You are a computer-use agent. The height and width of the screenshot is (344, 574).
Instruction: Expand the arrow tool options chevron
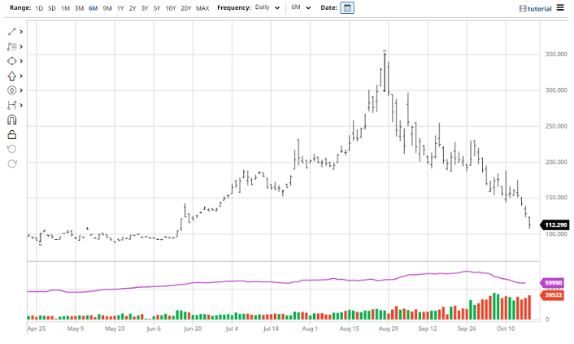(21, 76)
